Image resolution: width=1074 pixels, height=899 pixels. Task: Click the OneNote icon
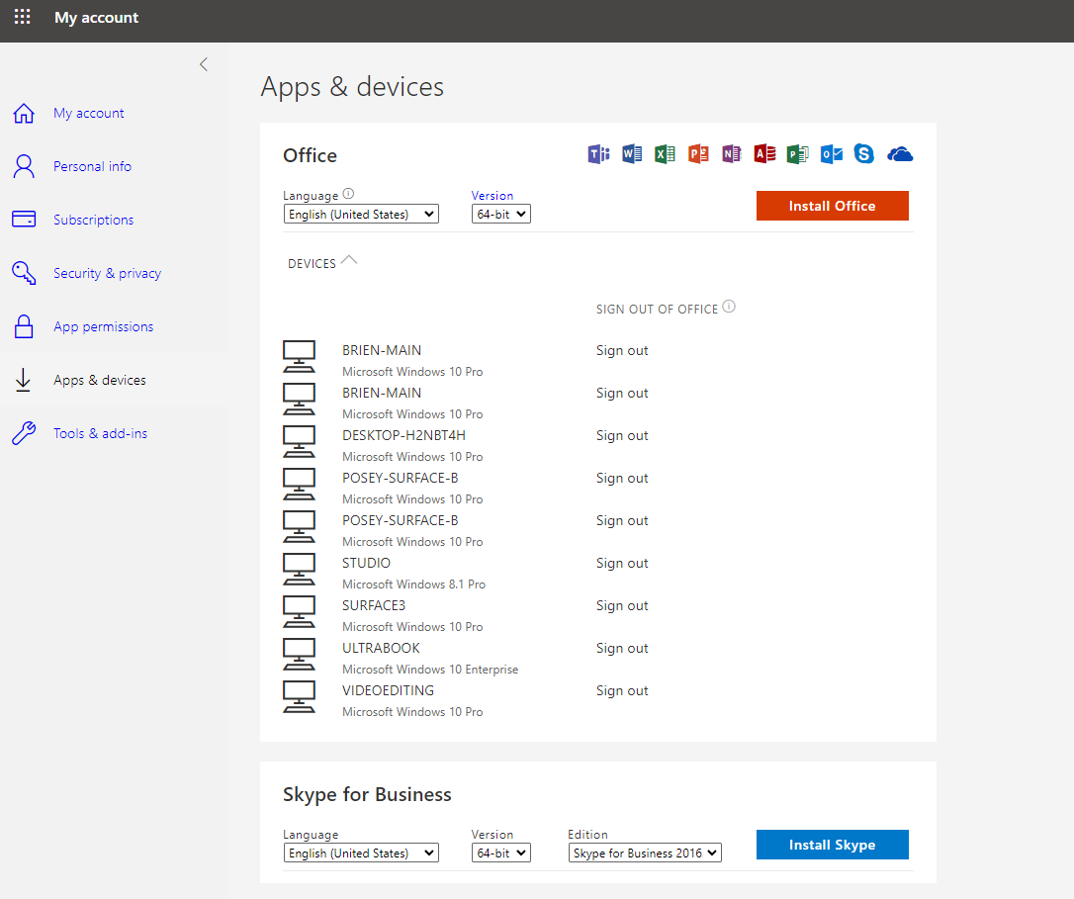[x=732, y=154]
